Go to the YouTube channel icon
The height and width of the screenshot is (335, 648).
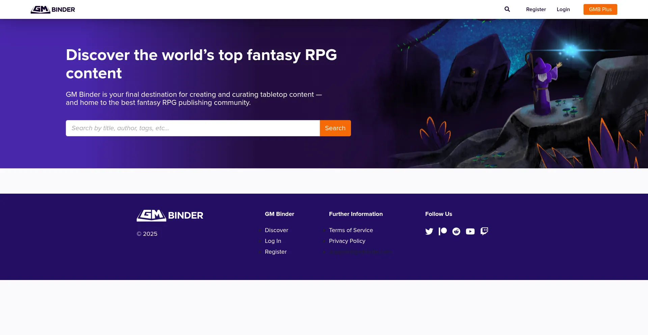[x=470, y=231]
